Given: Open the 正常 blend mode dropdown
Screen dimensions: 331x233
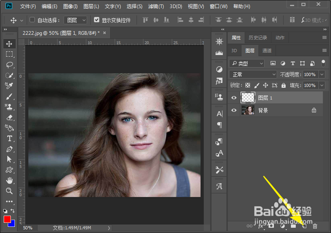Looking at the screenshot, I should (x=253, y=74).
